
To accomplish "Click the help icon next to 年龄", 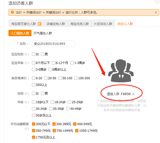I will [x=26, y=102].
